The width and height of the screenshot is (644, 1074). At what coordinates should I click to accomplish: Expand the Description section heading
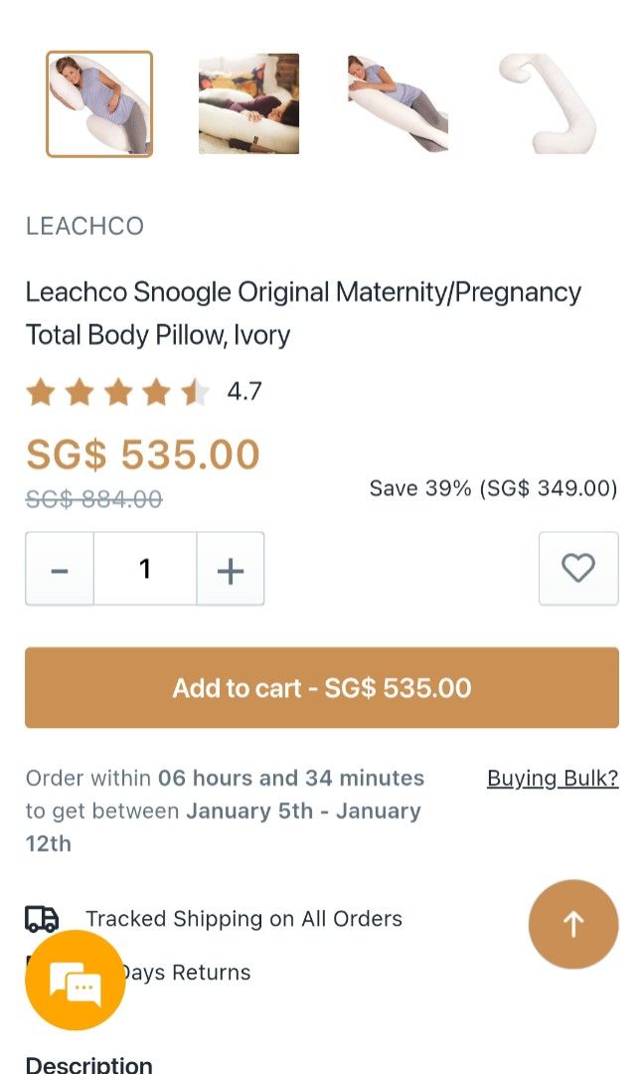tap(89, 1064)
